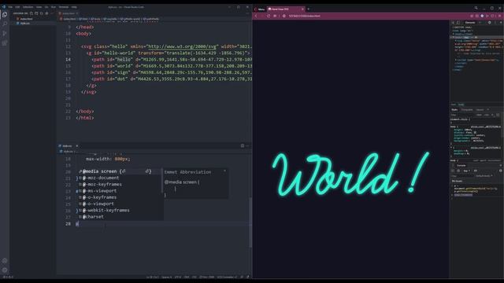Image resolution: width=504 pixels, height=283 pixels.
Task: Select the Console drawer tab in DevTools
Action: click(461, 166)
